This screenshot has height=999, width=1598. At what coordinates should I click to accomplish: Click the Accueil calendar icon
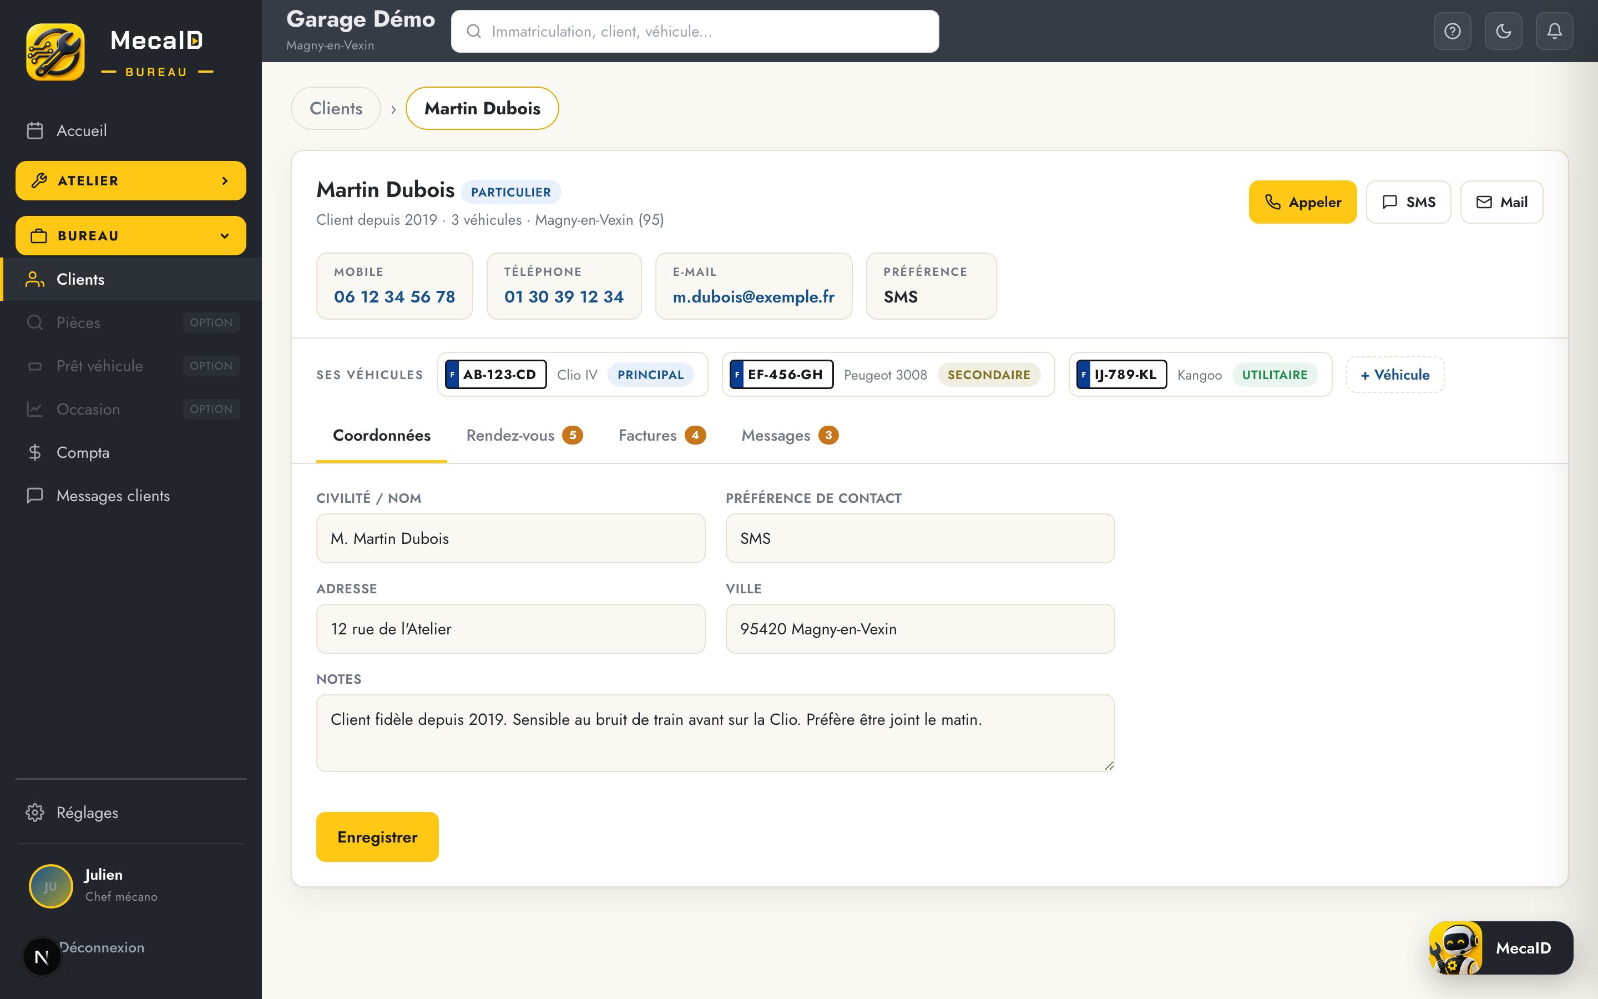(x=35, y=131)
